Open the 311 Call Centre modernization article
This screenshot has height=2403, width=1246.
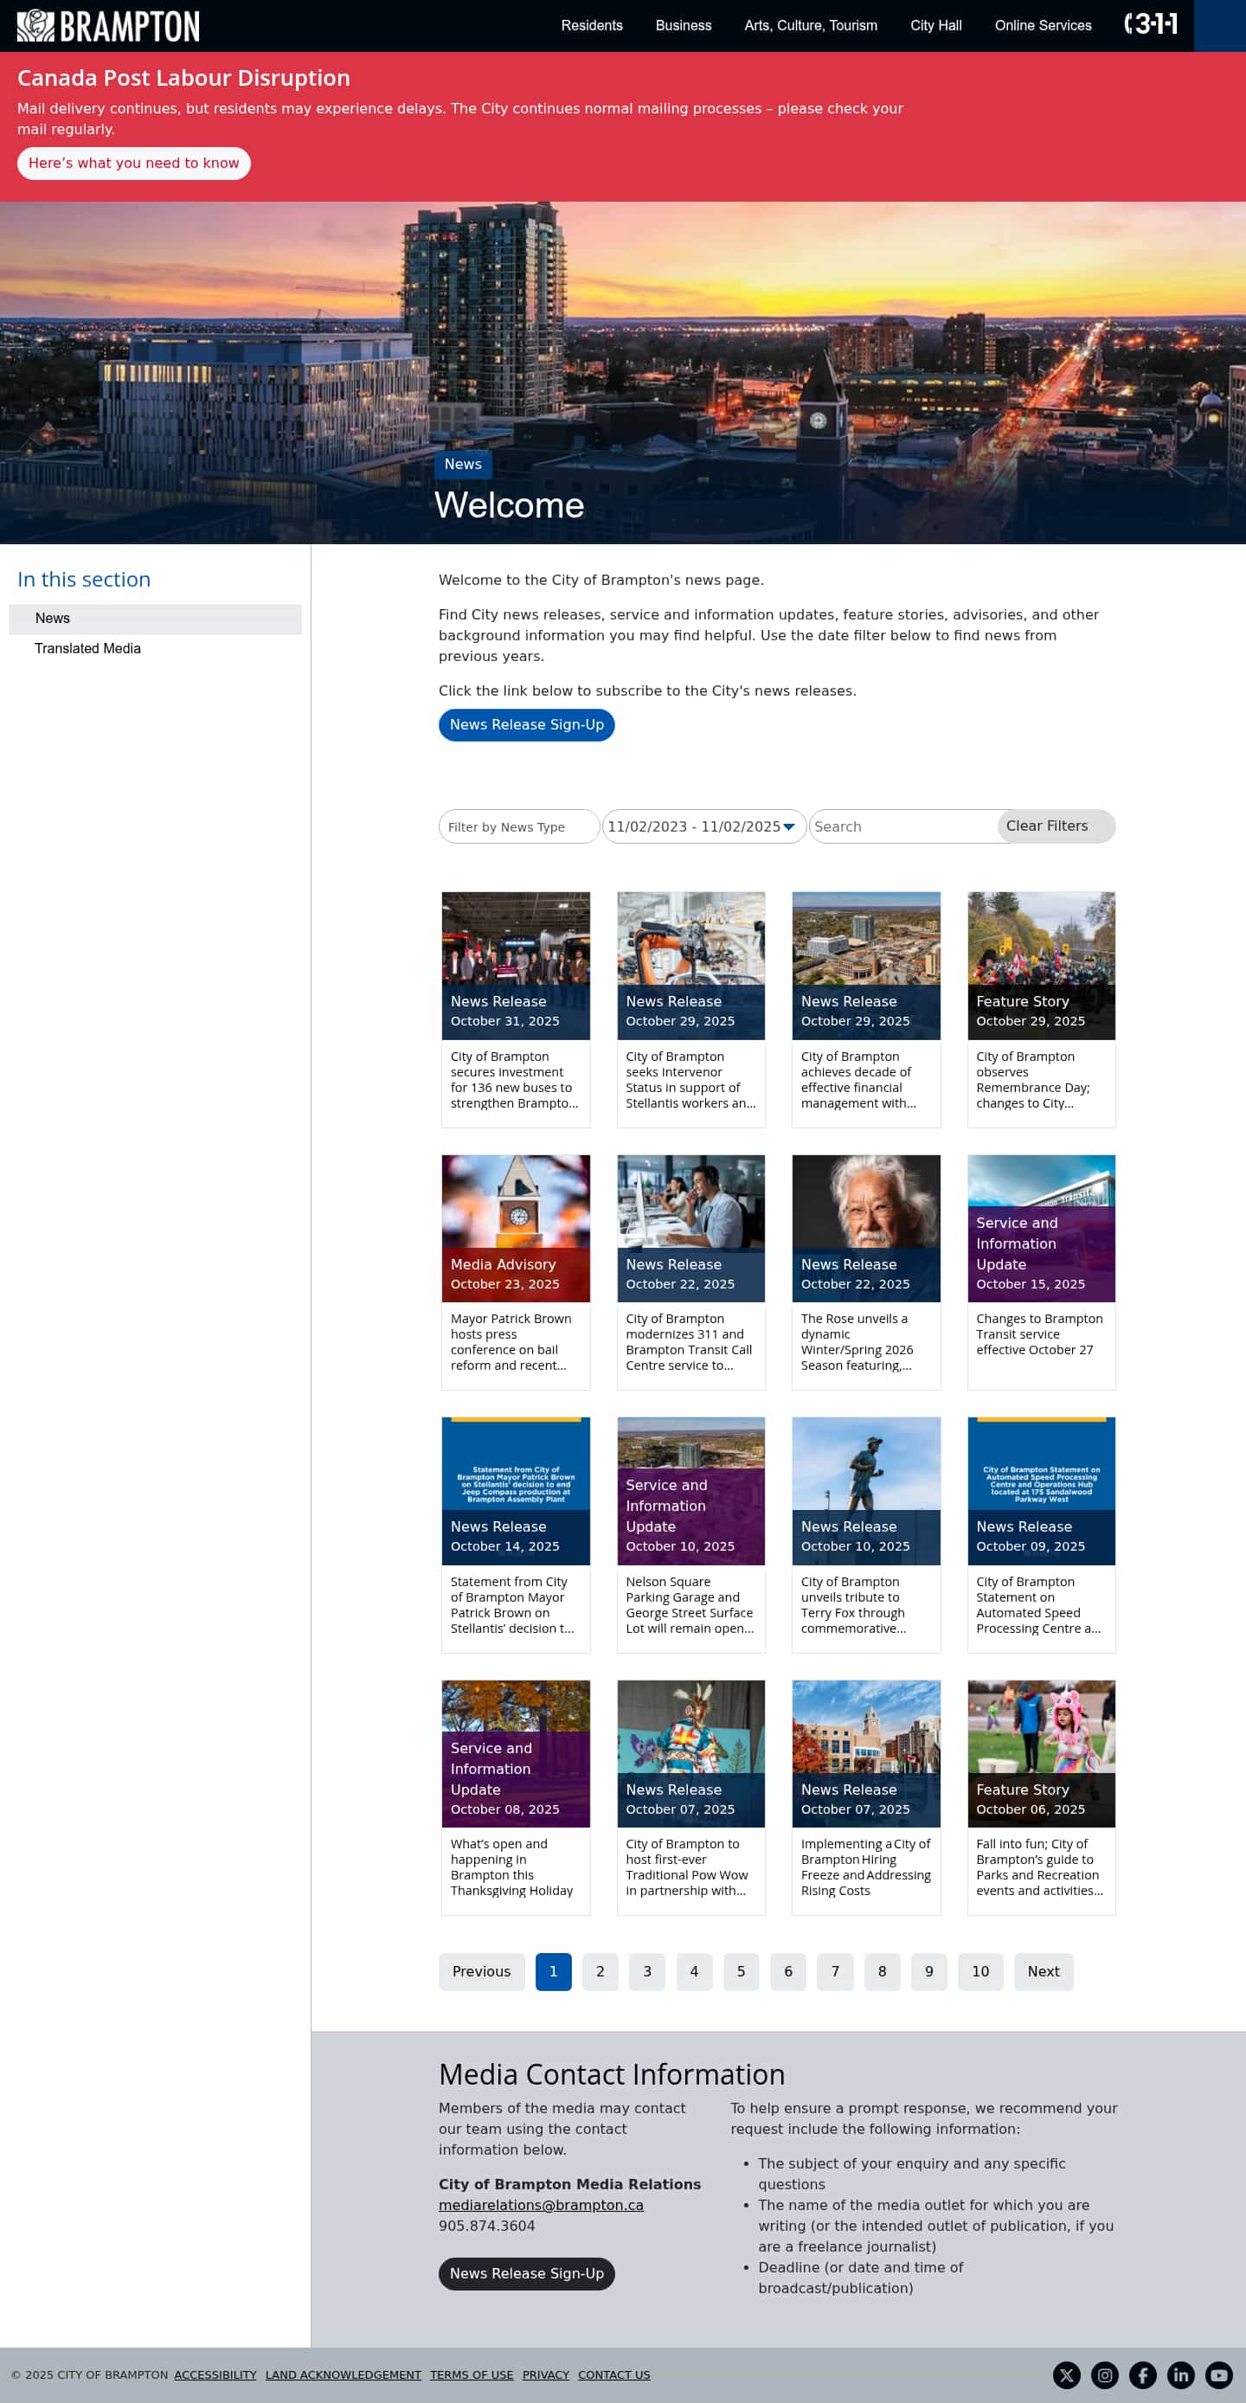click(x=691, y=1272)
